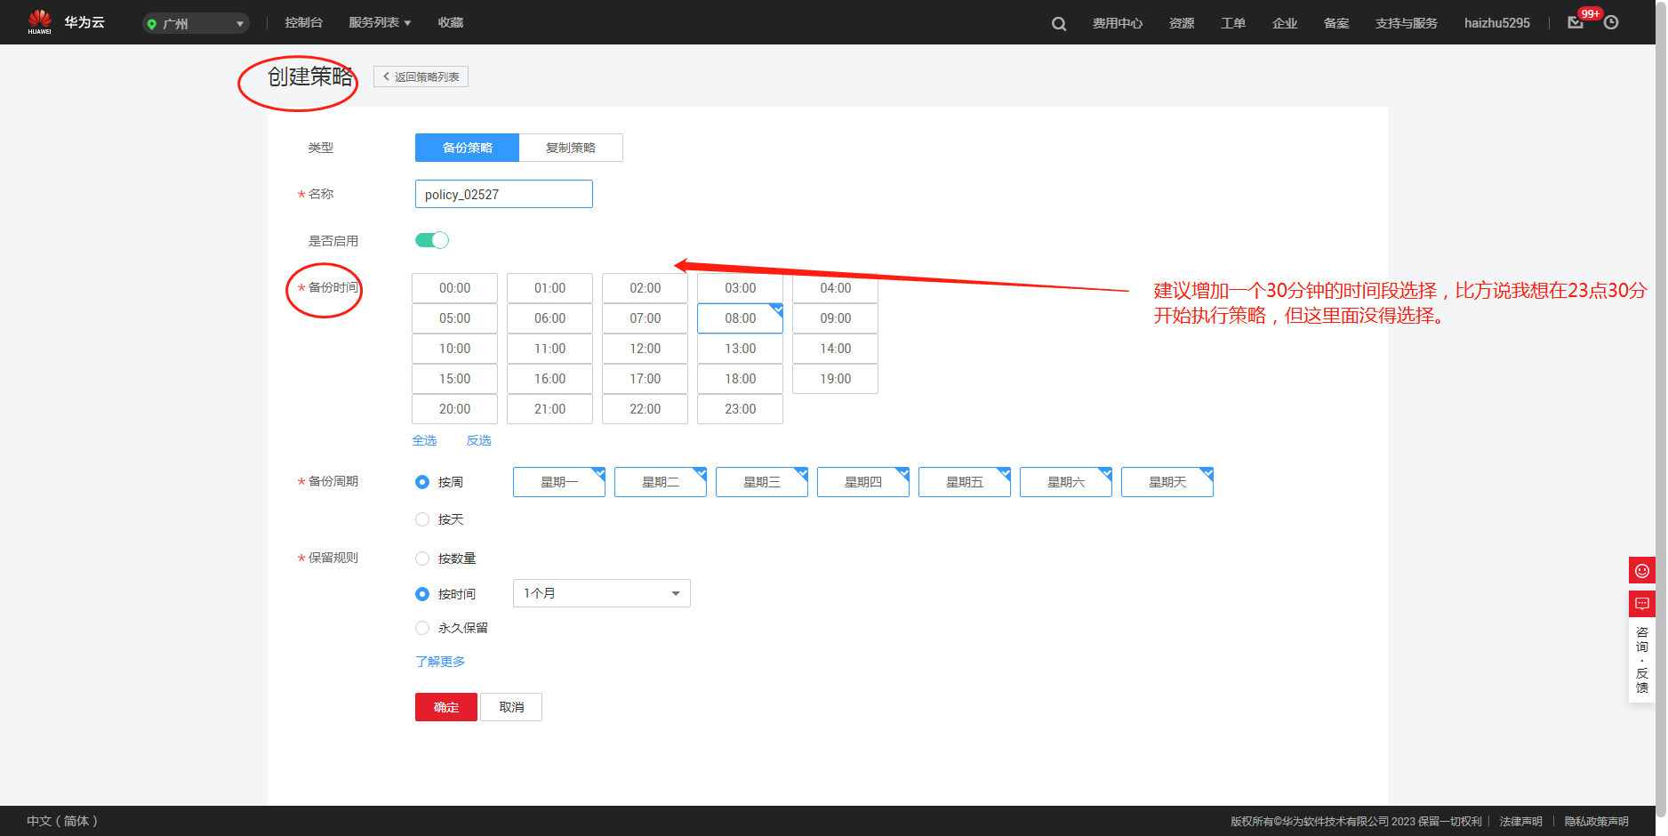Screen dimensions: 1668x836
Task: Click 反选 link
Action: (x=478, y=440)
